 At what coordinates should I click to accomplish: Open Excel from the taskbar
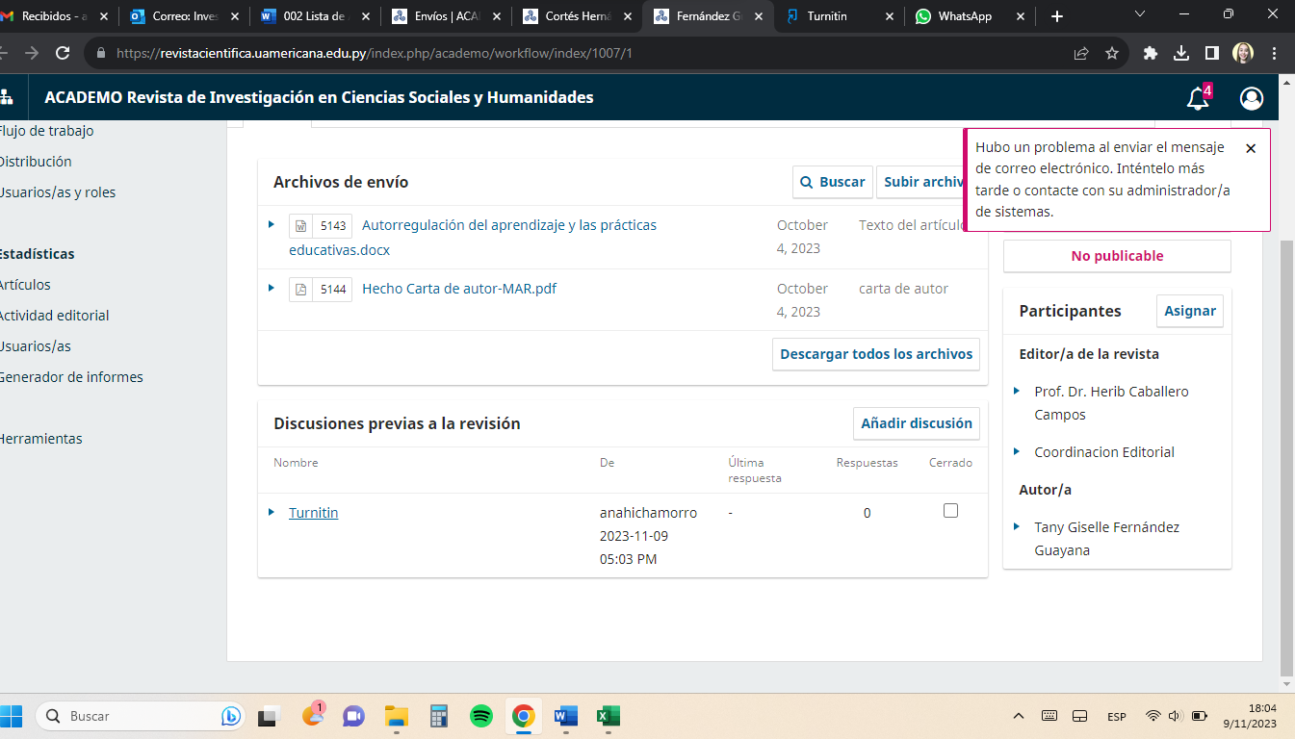point(607,716)
